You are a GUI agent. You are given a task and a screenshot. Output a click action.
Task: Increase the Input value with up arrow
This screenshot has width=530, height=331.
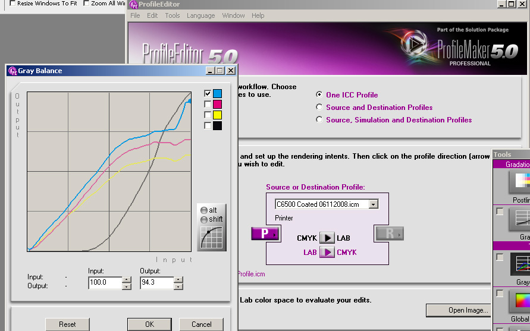tap(127, 279)
